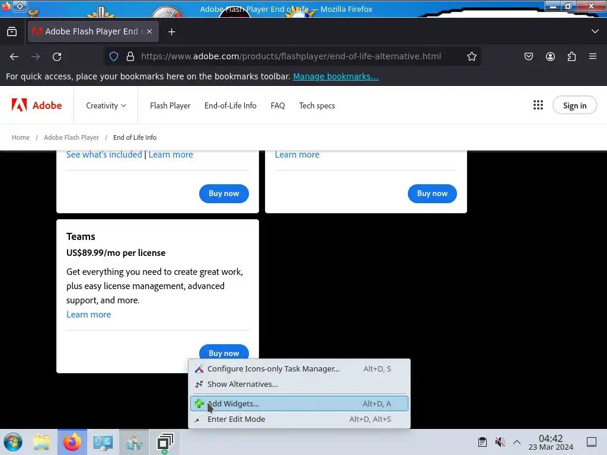This screenshot has width=607, height=455.
Task: Click the virtual desktops pager icon
Action: (x=165, y=442)
